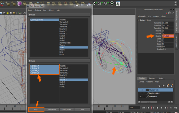This screenshot has width=179, height=113.
Task: Click Create new empty layer icon
Action: (168, 86)
